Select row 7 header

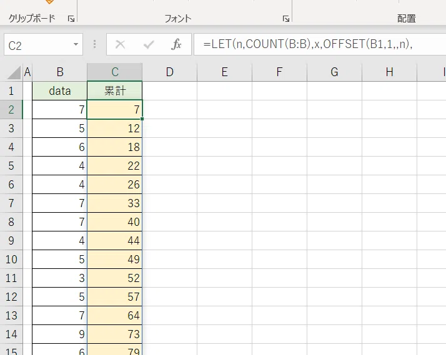tap(11, 203)
